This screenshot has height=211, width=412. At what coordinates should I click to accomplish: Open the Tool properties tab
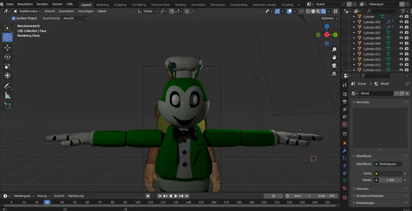[x=345, y=85]
